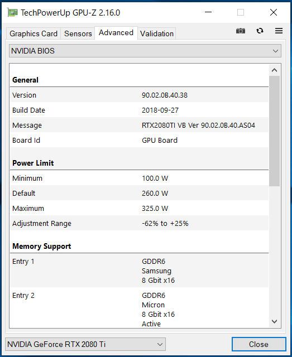Open the hamburger menu icon
Viewport: 292px width, 357px height.
point(279,31)
